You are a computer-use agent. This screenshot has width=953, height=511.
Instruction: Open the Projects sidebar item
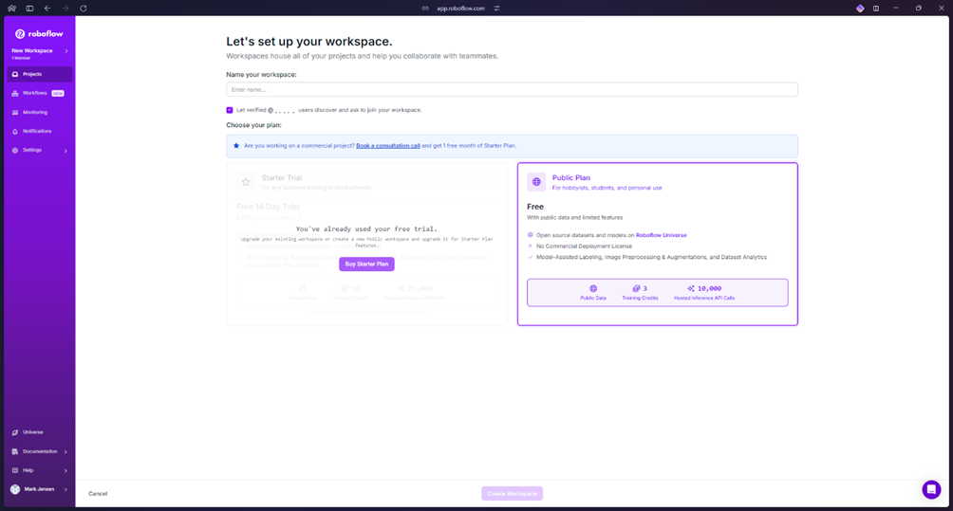(32, 74)
